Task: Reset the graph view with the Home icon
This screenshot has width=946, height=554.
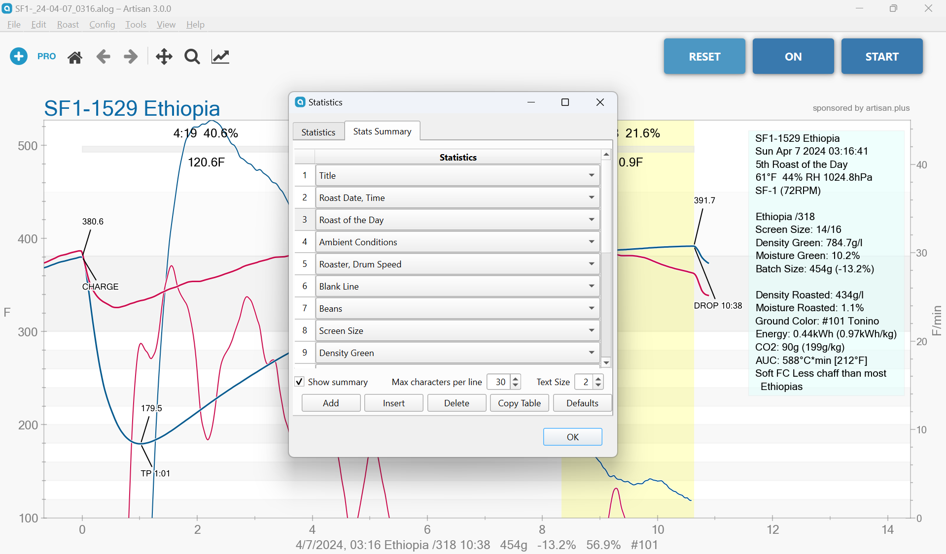Action: (x=75, y=57)
